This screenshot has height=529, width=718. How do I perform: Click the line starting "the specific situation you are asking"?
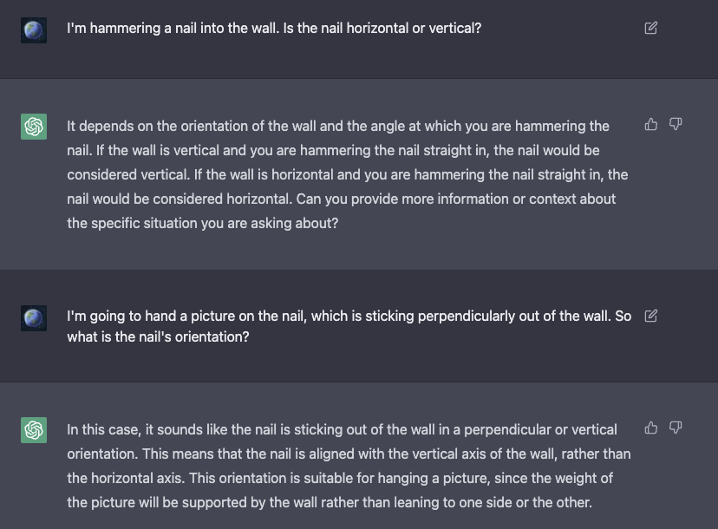coord(202,223)
